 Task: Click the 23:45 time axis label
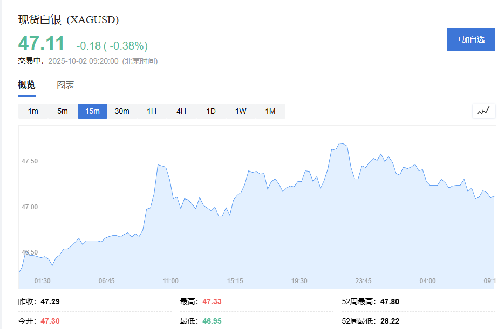[363, 281]
